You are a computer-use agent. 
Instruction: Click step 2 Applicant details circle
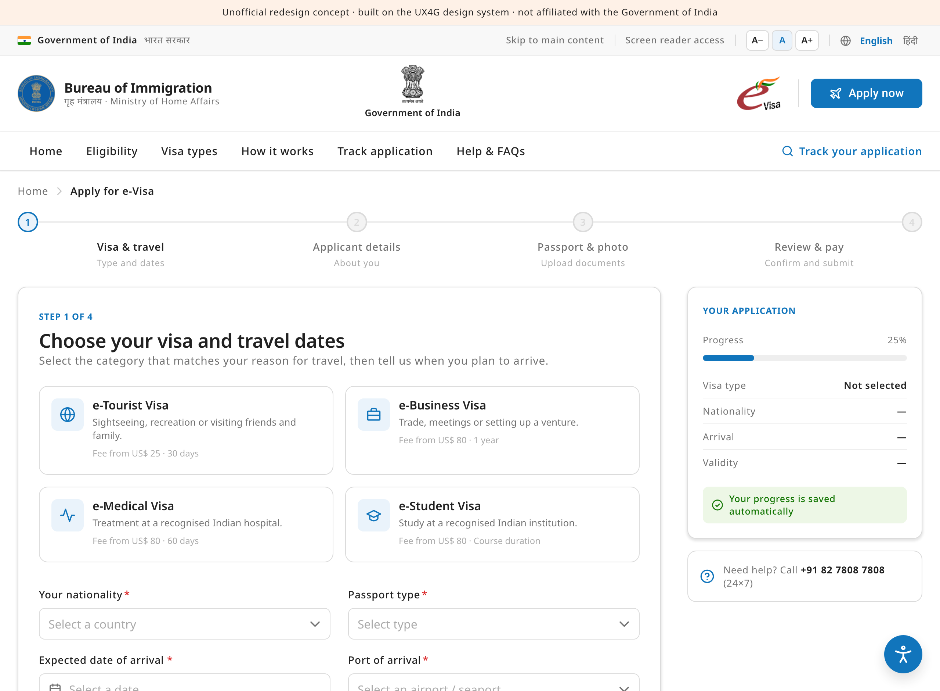coord(357,222)
